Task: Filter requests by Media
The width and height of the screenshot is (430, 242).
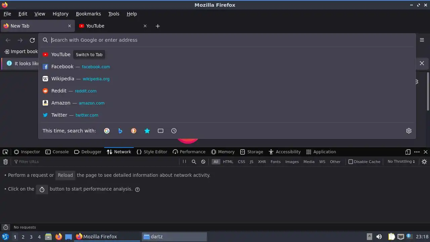Action: 309,162
